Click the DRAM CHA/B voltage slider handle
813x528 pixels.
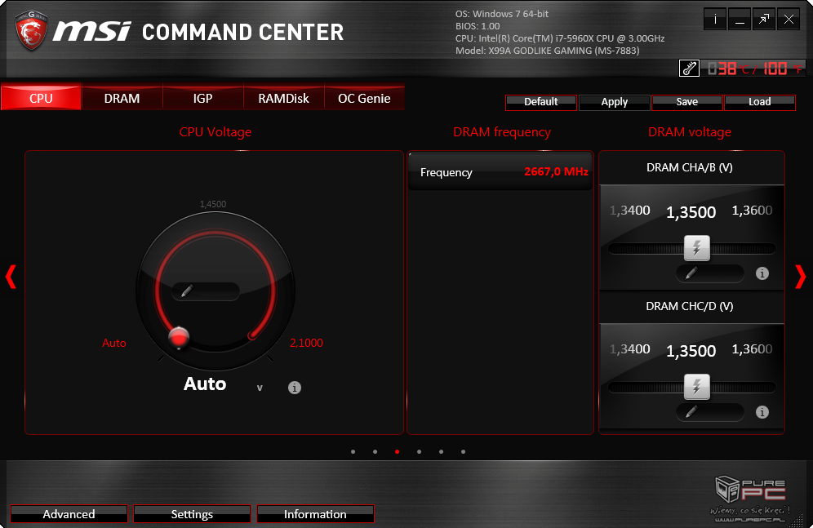[696, 247]
